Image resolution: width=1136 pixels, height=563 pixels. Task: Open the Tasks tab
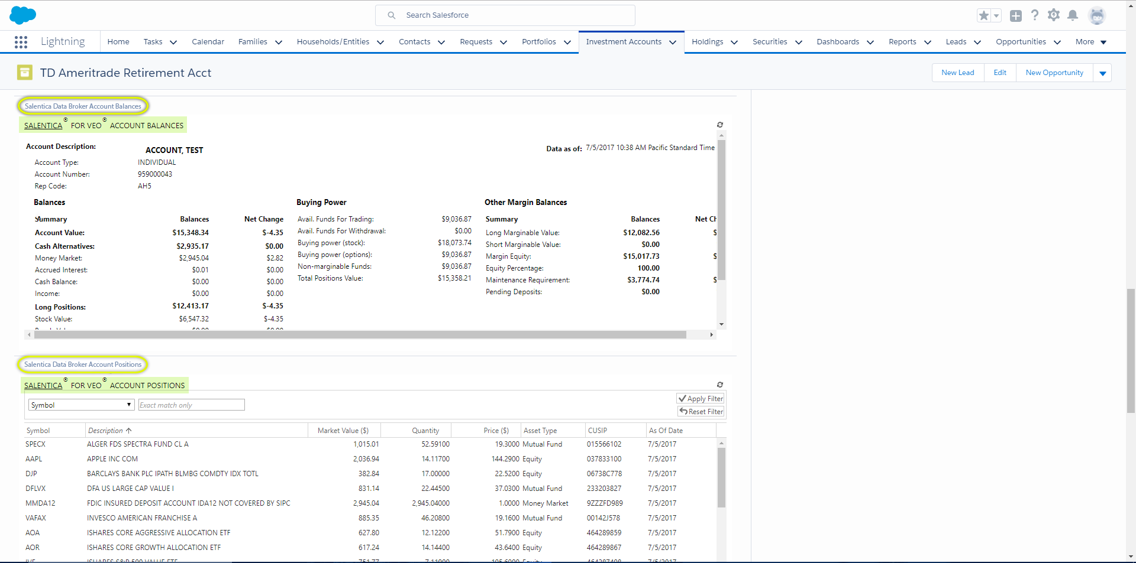(153, 42)
